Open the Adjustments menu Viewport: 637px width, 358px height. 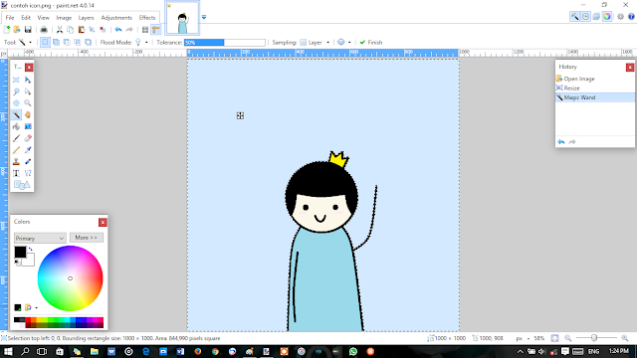pos(116,18)
